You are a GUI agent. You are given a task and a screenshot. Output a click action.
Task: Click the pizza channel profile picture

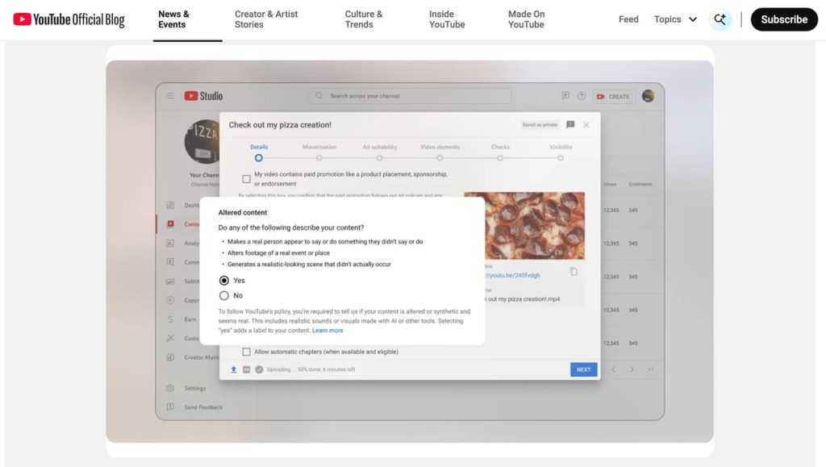click(202, 142)
